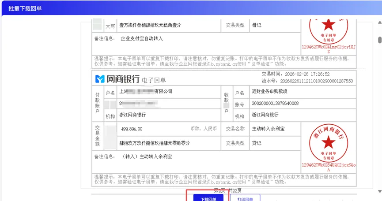Click the vertical scrollbar thumb

[379, 40]
